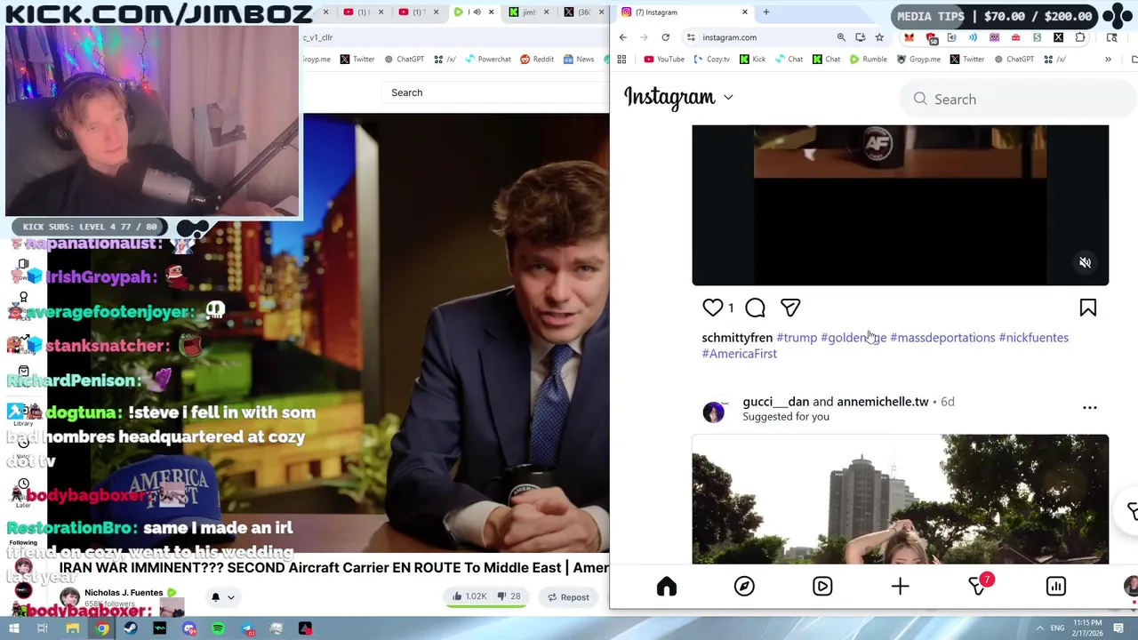Unmute the Instagram video
Viewport: 1138px width, 640px height.
(x=1085, y=262)
